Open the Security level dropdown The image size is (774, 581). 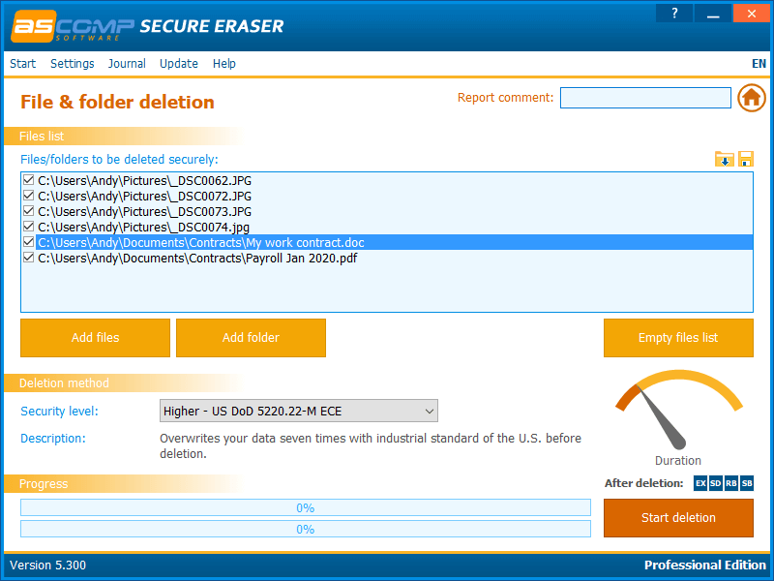(429, 411)
